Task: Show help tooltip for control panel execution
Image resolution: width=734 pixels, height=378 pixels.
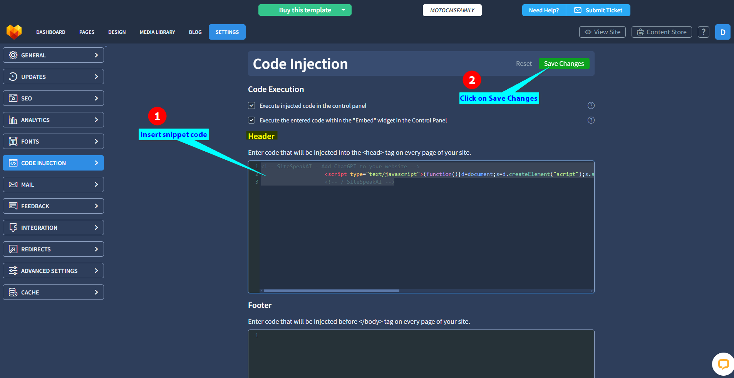Action: (x=591, y=105)
